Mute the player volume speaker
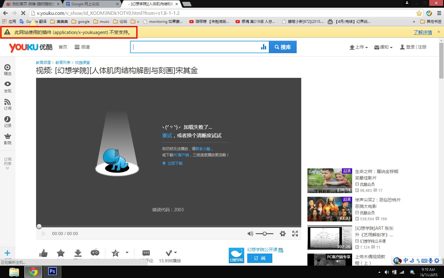Image resolution: width=444 pixels, height=278 pixels. pos(250,234)
